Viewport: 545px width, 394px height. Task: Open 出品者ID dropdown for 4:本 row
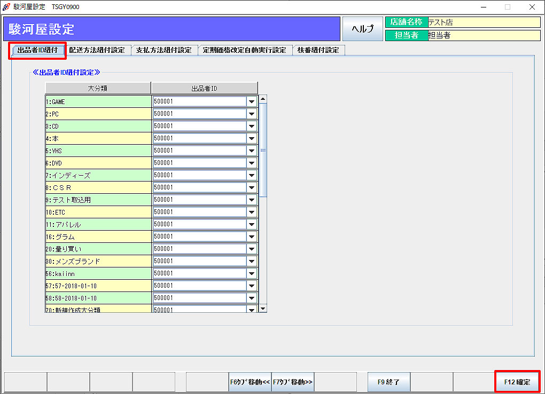point(252,138)
